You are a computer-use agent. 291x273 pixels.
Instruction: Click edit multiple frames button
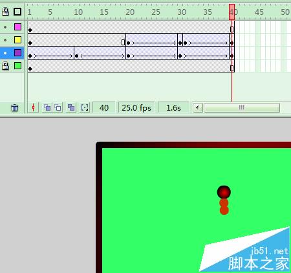71,107
